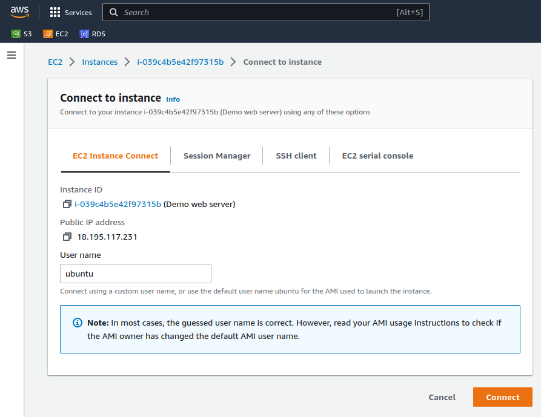The width and height of the screenshot is (541, 417).
Task: Click the 'Instance ID' label
Action: click(81, 189)
